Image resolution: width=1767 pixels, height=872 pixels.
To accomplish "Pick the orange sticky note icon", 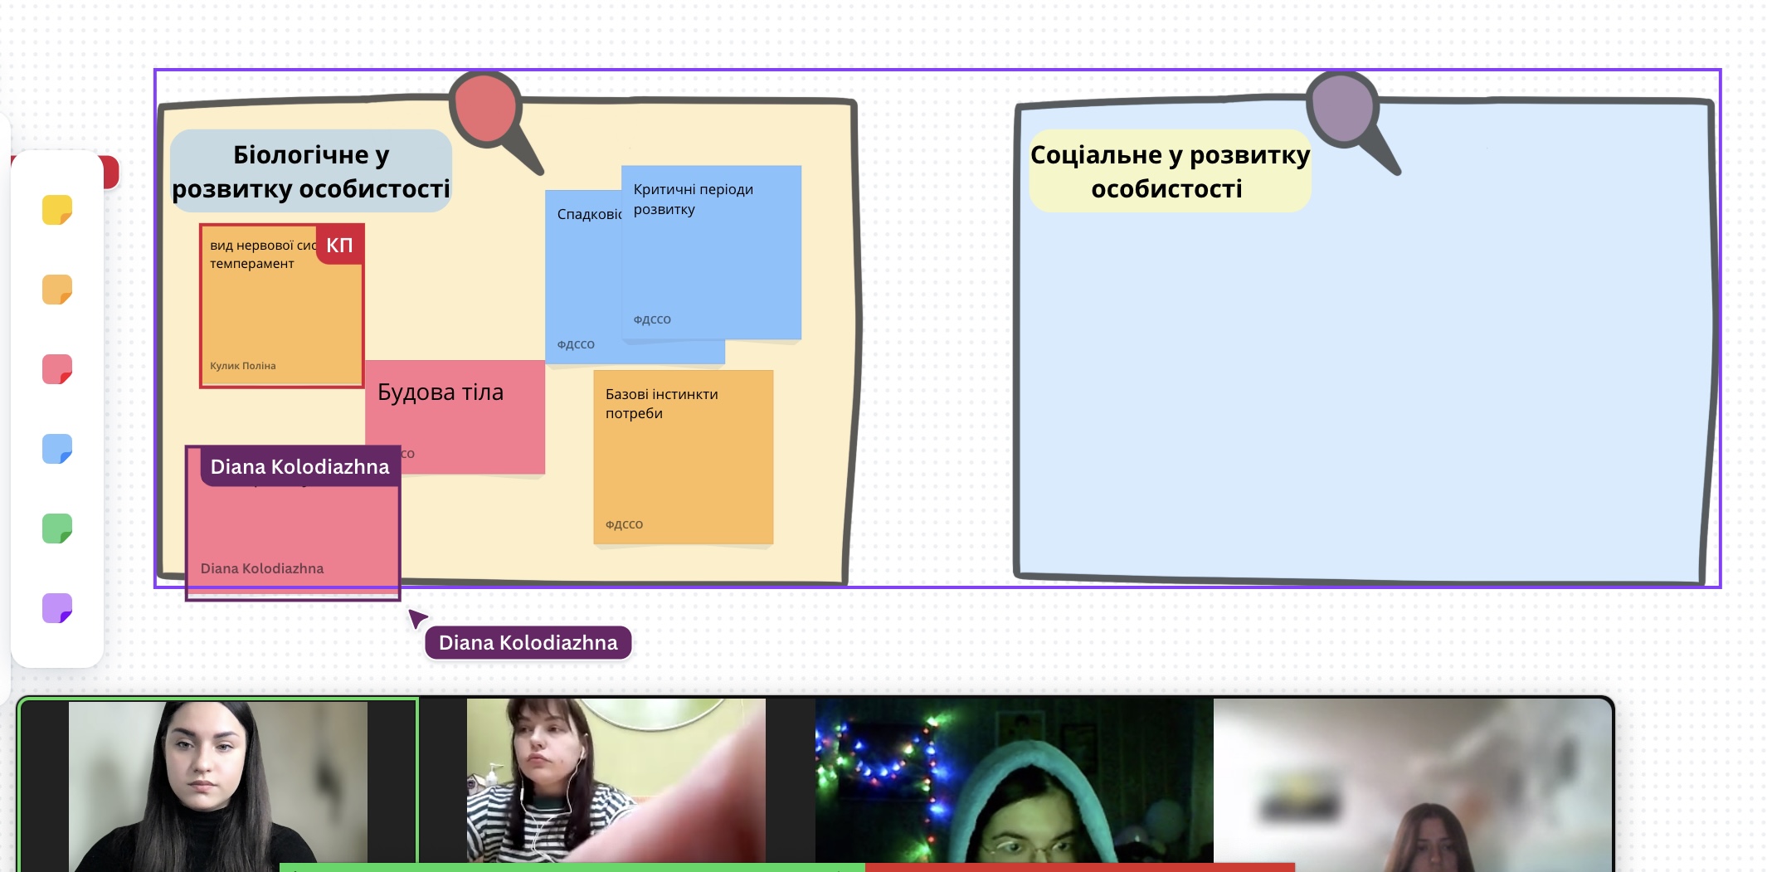I will (x=57, y=290).
